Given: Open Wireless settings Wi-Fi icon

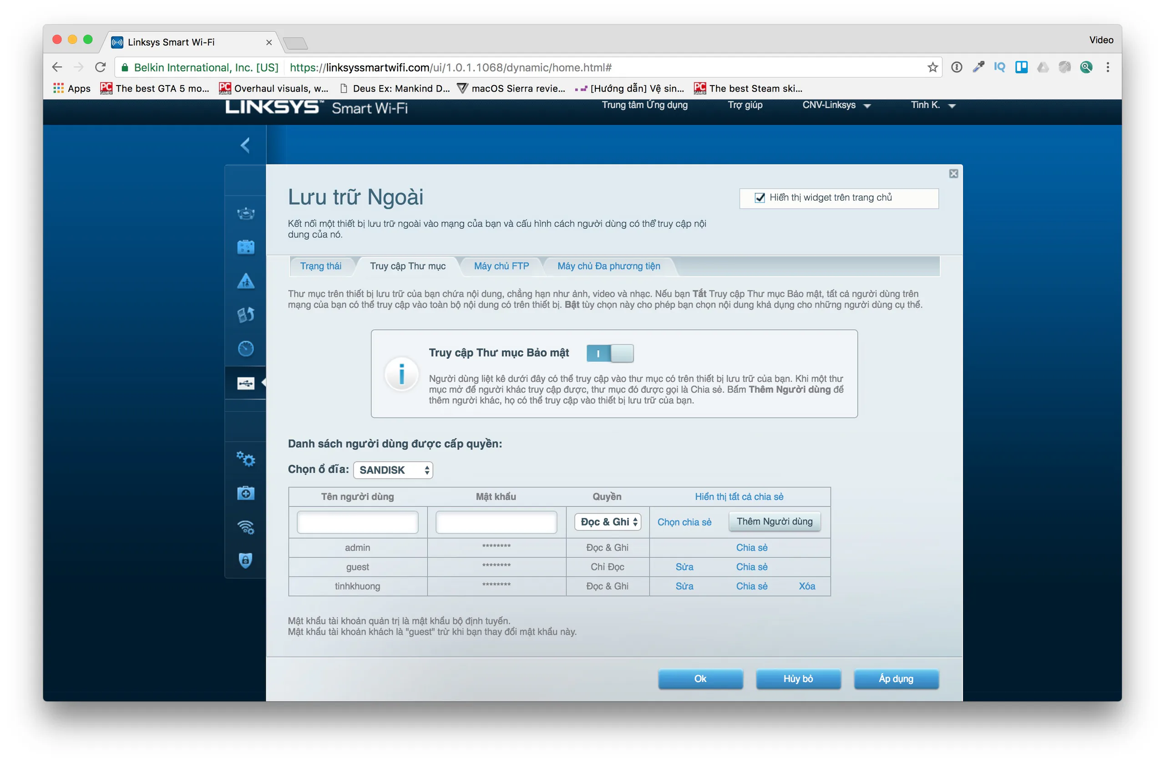Looking at the screenshot, I should click(246, 527).
